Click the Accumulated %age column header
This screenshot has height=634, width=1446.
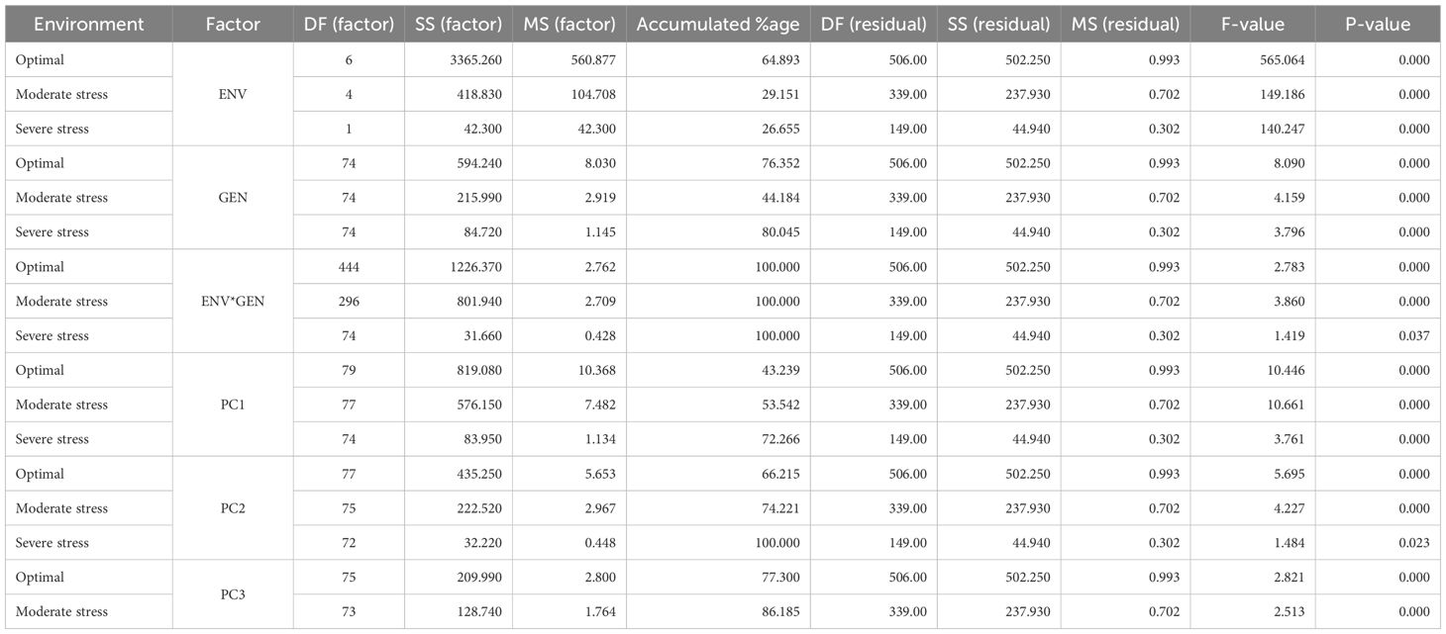coord(718,25)
